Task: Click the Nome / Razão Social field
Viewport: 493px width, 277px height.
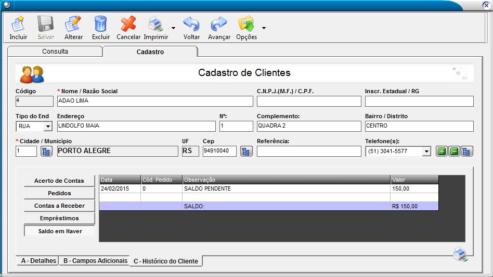Action: click(155, 101)
